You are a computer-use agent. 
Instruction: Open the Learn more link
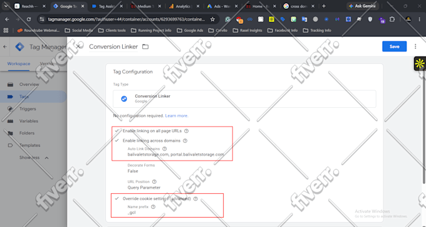[177, 115]
